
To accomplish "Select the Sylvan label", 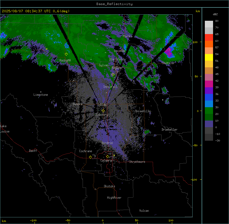I will pyautogui.click(x=104, y=65).
